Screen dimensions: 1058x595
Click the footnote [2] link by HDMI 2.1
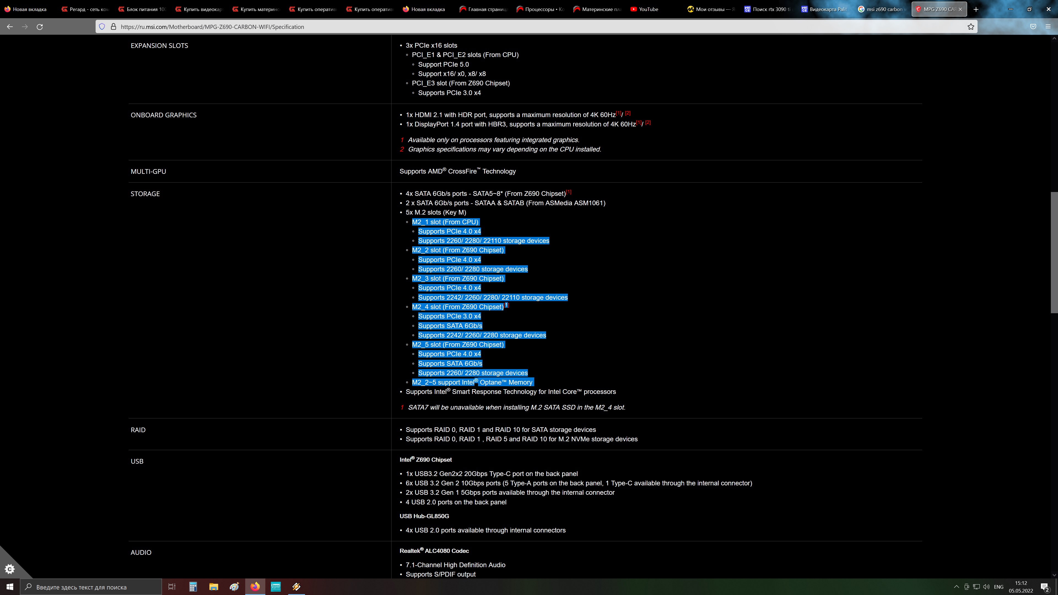(628, 113)
